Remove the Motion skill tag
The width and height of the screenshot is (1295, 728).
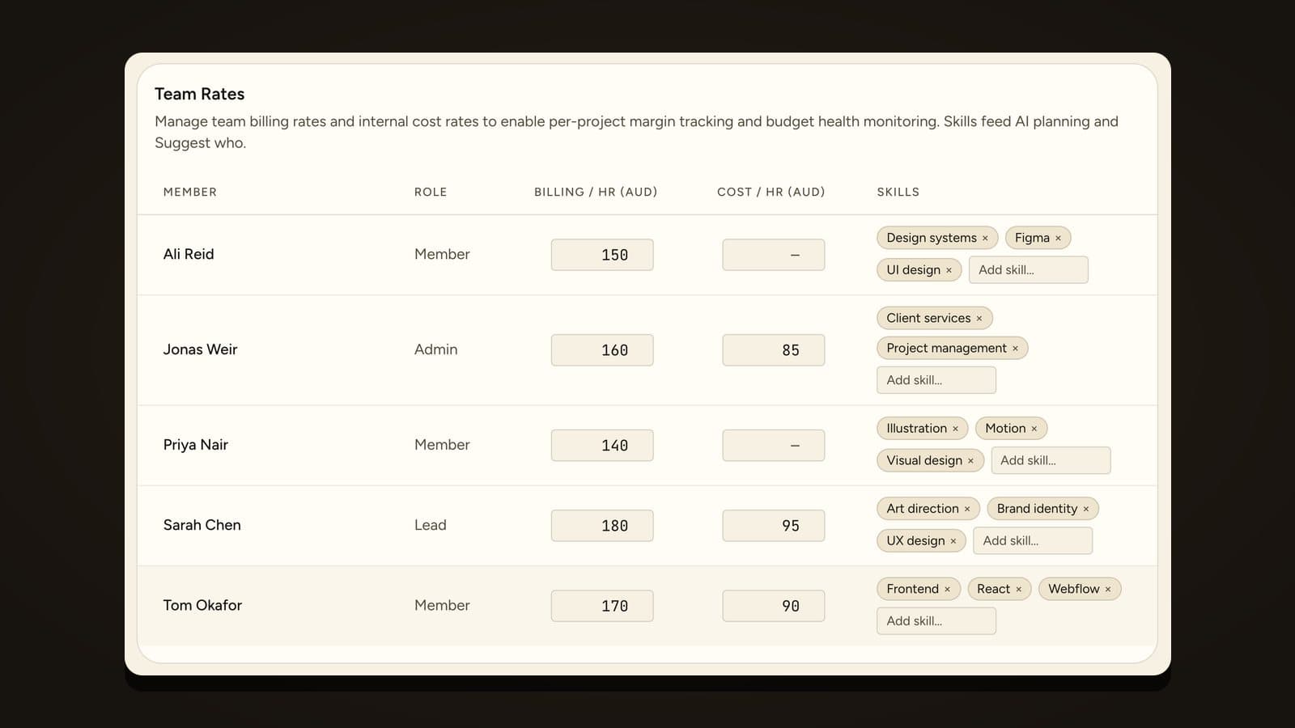click(1034, 429)
